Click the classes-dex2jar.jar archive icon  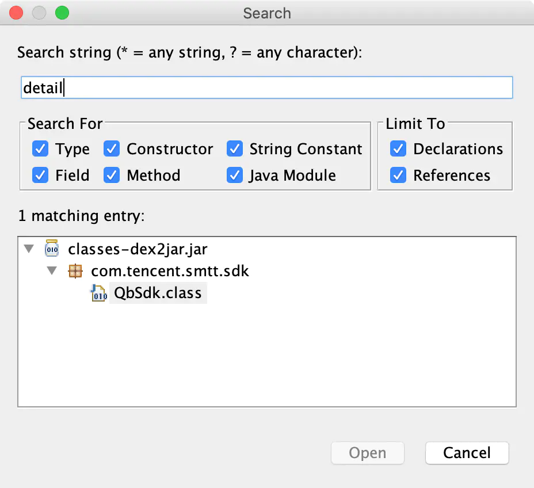pyautogui.click(x=52, y=248)
